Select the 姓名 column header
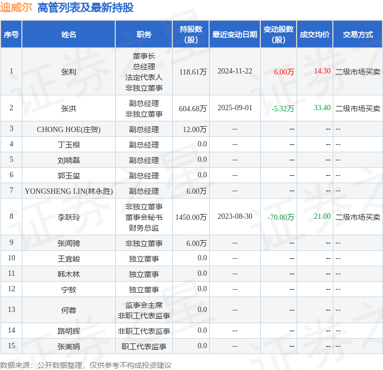Screen dimensions: 383x370 pos(69,35)
